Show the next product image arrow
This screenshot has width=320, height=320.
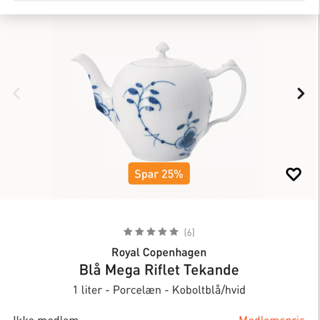pyautogui.click(x=301, y=93)
